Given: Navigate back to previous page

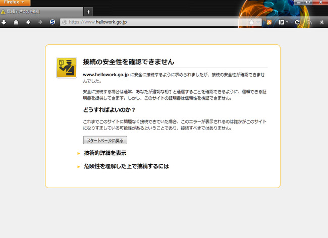Looking at the screenshot, I should [28, 22].
